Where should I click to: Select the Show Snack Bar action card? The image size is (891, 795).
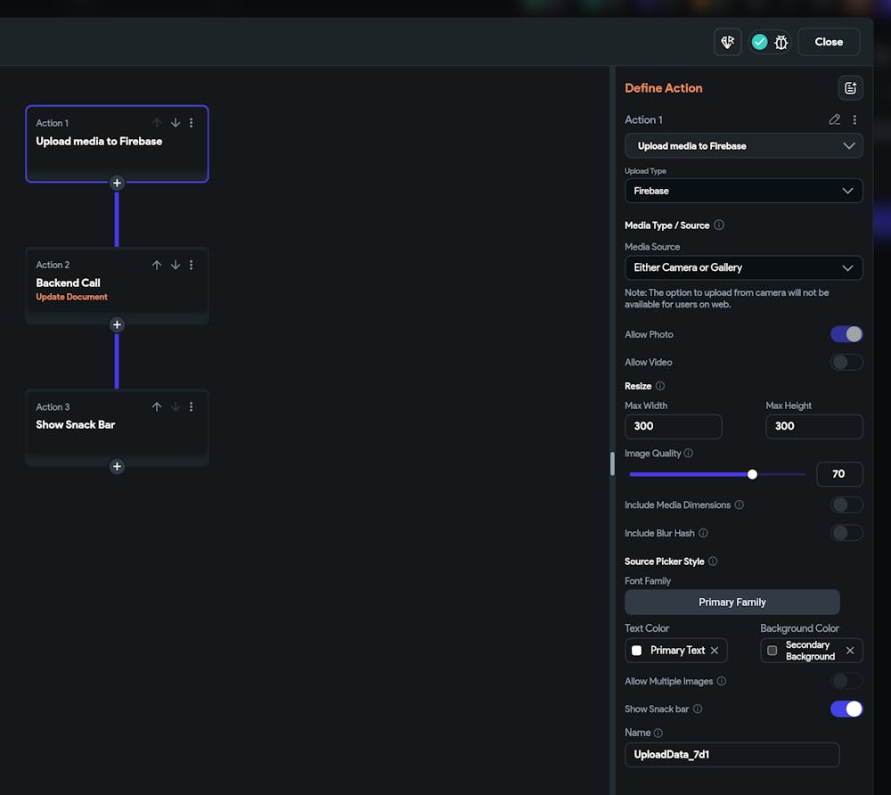point(117,427)
